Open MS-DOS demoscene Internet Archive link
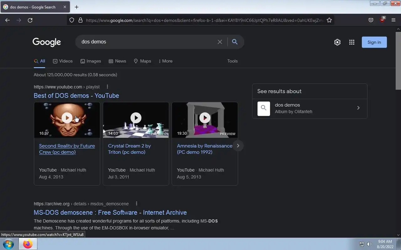 [x=110, y=212]
